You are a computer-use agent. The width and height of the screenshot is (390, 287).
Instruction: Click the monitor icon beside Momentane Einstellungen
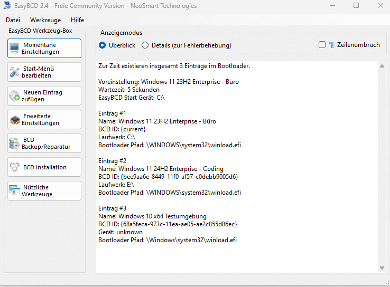[14, 48]
